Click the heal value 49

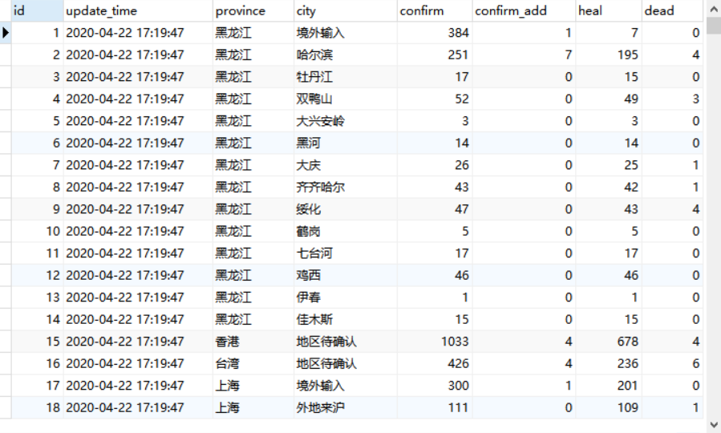click(x=631, y=99)
